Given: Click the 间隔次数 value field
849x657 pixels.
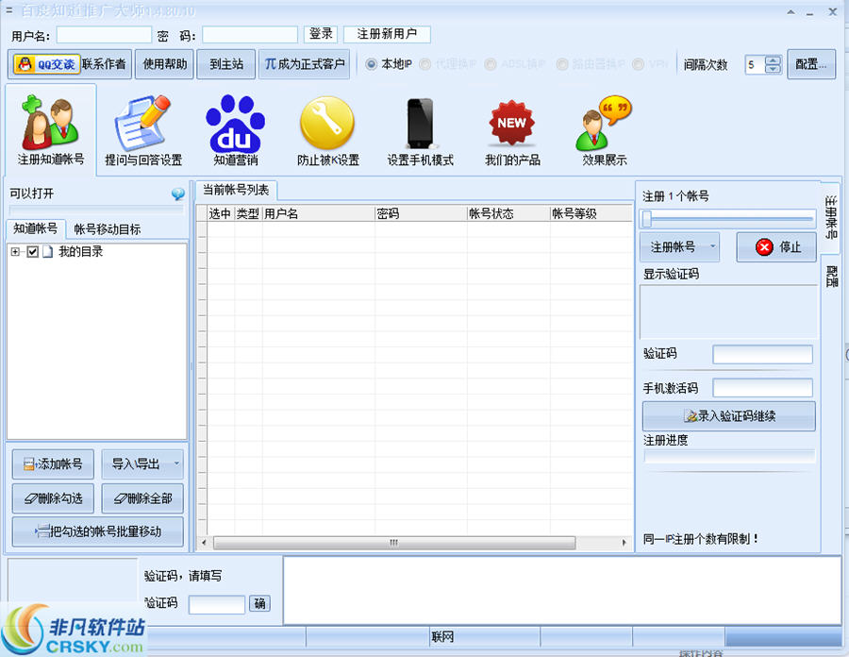Looking at the screenshot, I should (755, 65).
